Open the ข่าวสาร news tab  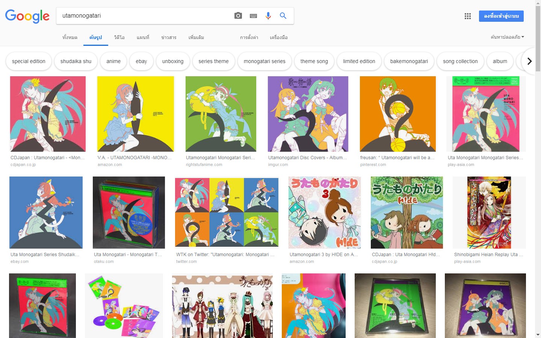tap(169, 38)
